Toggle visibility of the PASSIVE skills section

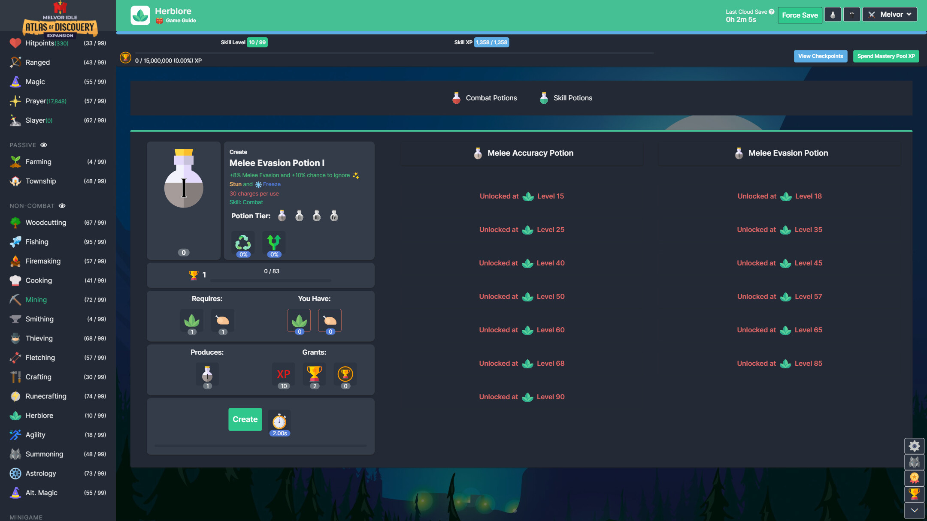pos(44,145)
